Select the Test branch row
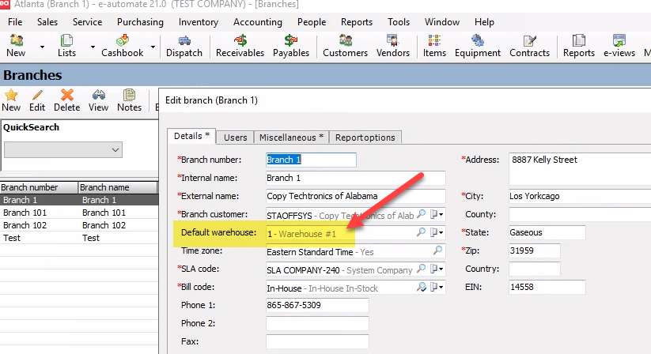 click(79, 238)
